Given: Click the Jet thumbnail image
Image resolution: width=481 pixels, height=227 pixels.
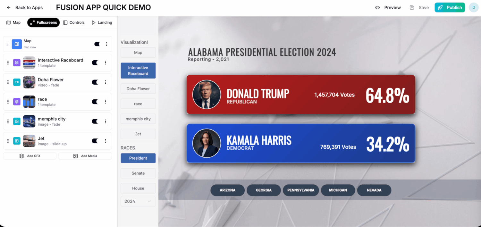Looking at the screenshot, I should [29, 141].
